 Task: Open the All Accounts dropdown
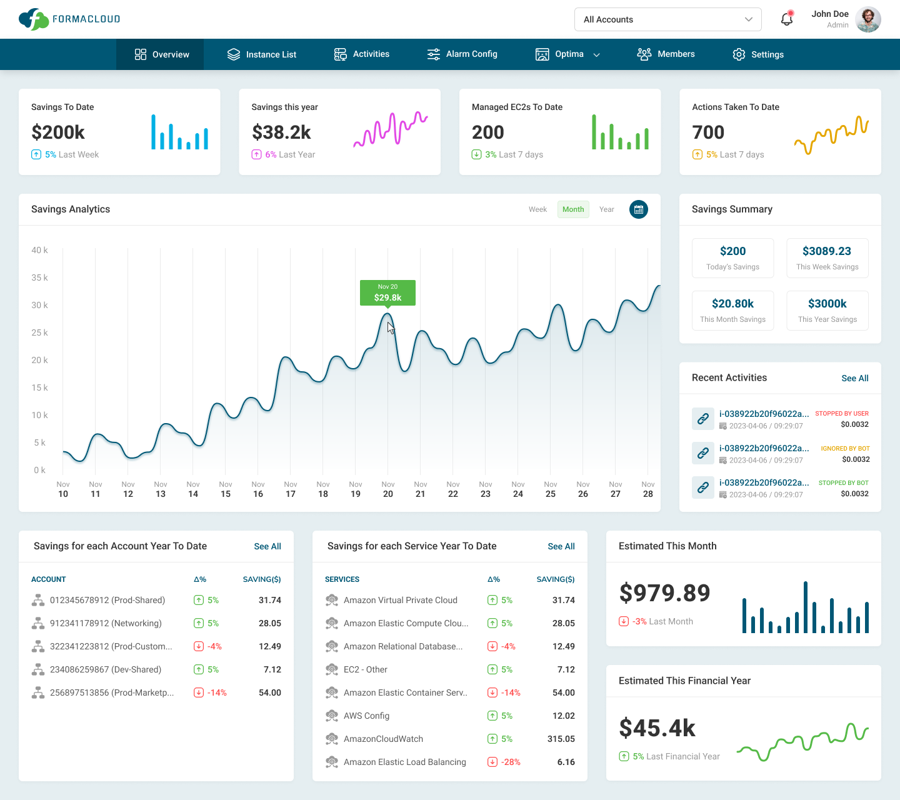pyautogui.click(x=667, y=19)
